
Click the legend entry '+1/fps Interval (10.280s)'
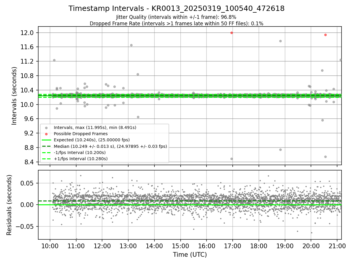point(81,159)
